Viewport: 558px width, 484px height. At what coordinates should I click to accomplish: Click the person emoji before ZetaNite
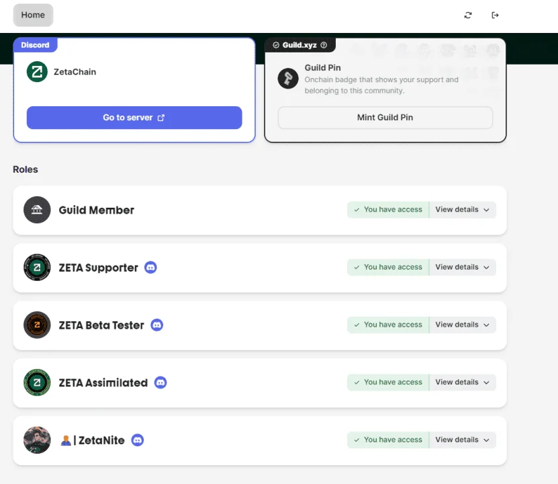[x=66, y=440]
